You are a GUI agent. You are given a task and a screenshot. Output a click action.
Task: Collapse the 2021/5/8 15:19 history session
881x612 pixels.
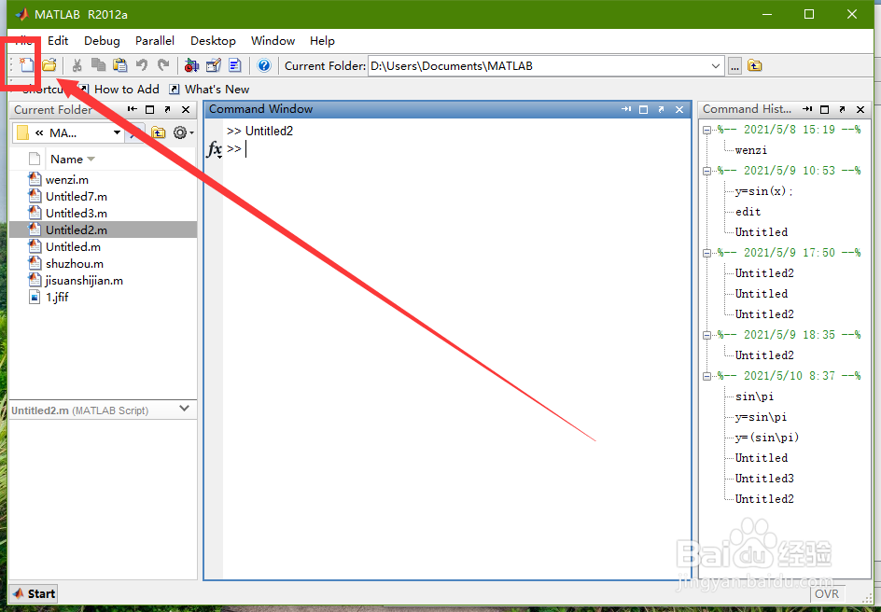(x=706, y=131)
